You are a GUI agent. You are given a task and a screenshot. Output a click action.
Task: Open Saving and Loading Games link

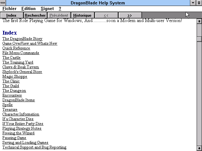click(25, 143)
